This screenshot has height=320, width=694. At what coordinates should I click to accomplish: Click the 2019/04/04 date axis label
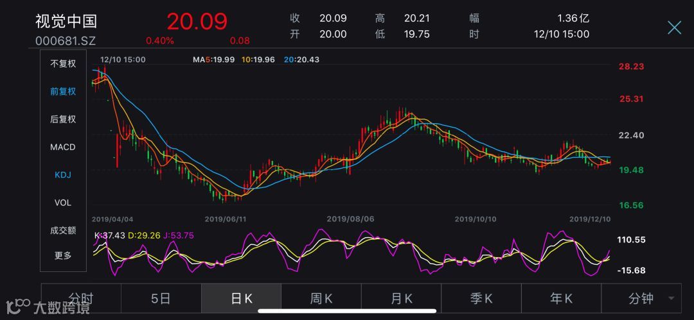point(112,219)
